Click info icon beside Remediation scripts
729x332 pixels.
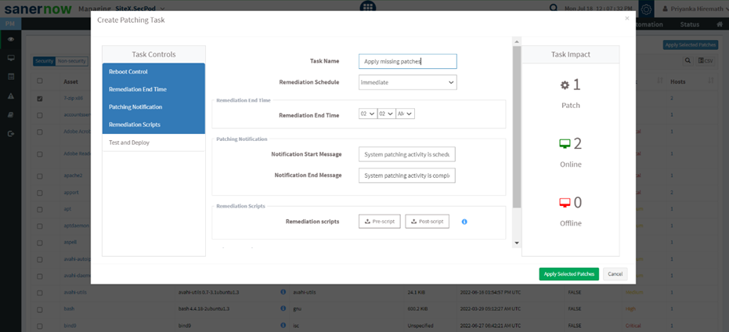point(464,222)
